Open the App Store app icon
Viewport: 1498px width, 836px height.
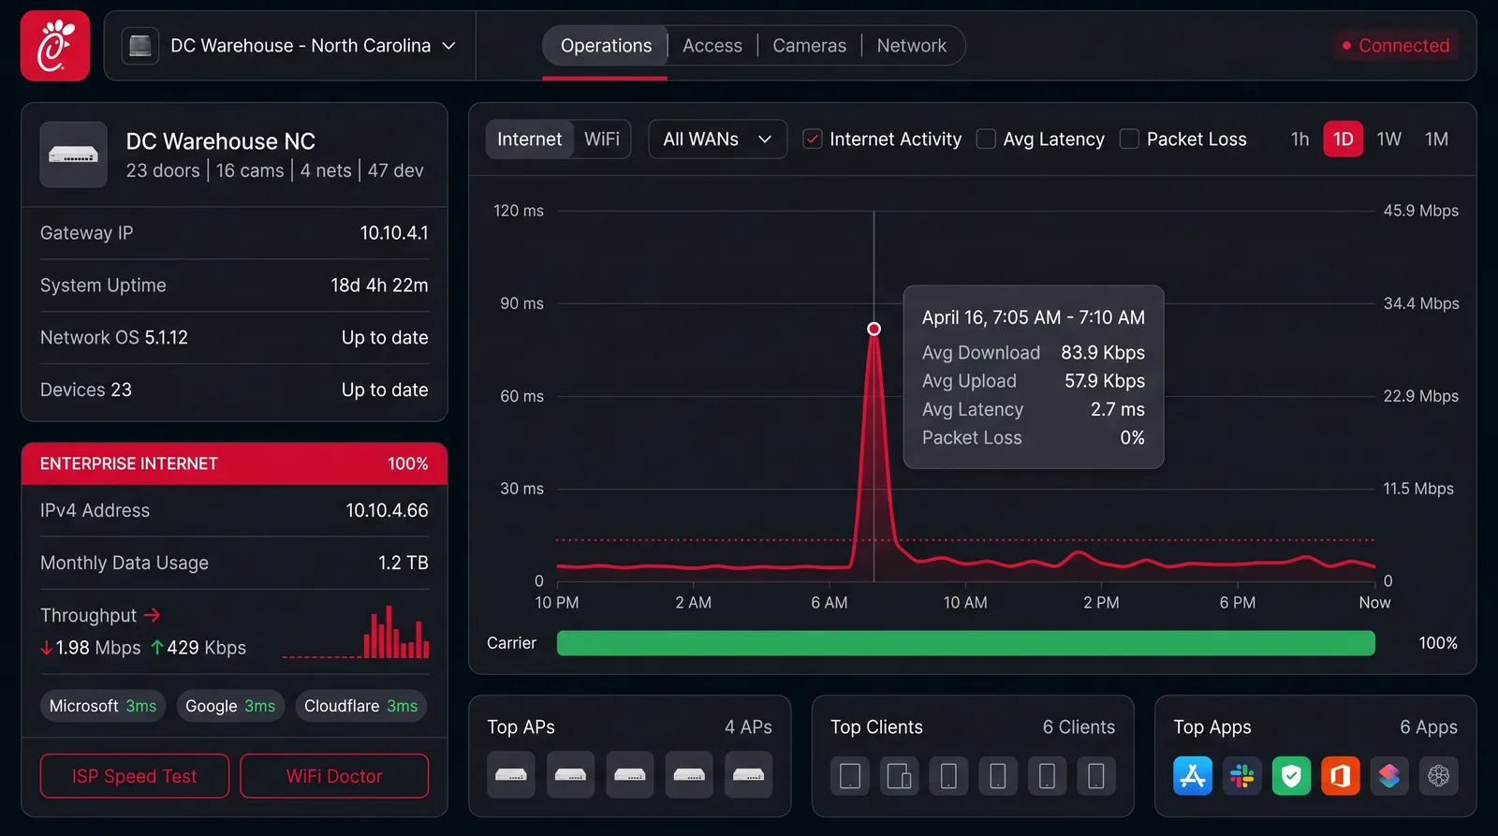pyautogui.click(x=1193, y=775)
